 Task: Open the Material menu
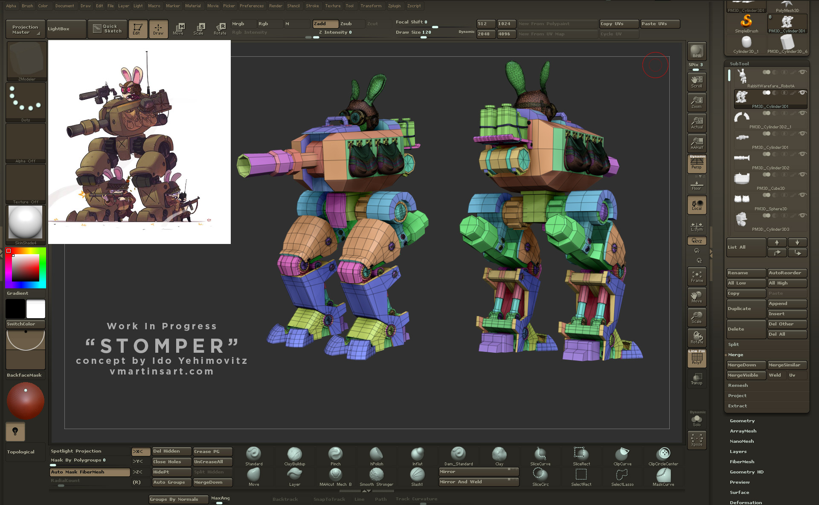pyautogui.click(x=193, y=6)
